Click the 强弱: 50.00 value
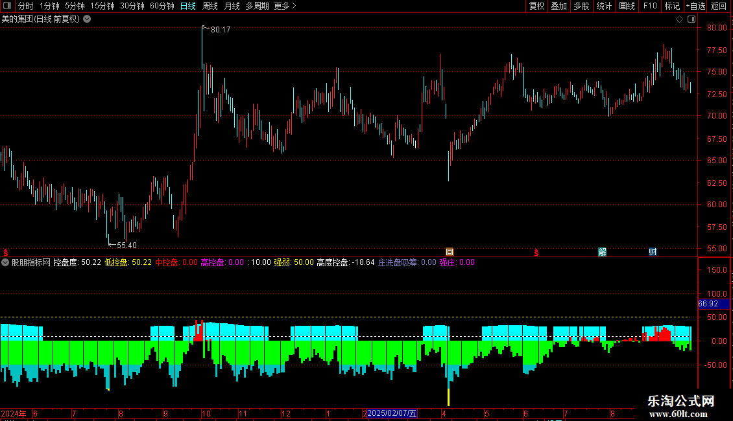733x421 pixels. [294, 262]
